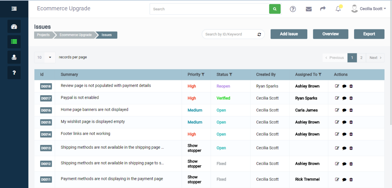
Task: Click the share arrow icon in header
Action: pyautogui.click(x=323, y=9)
